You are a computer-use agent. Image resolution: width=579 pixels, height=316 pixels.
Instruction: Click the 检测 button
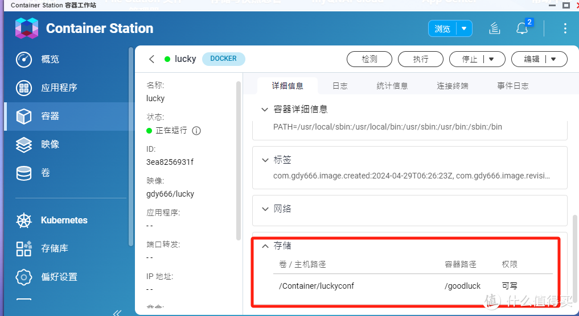(x=369, y=59)
